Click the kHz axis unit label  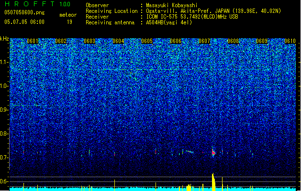point(4,39)
